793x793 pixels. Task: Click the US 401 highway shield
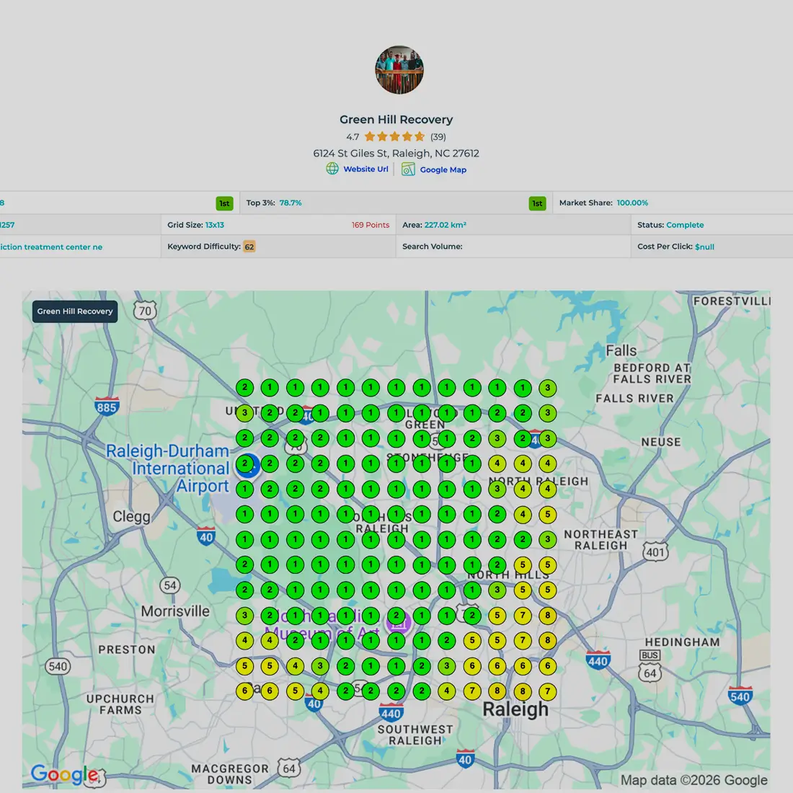point(655,551)
